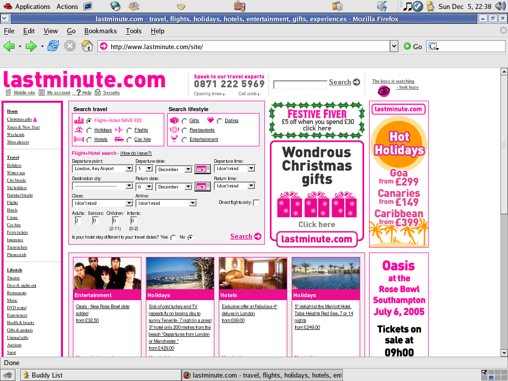Click the My account page icon
Viewport: 508px width, 381px height.
pos(42,93)
